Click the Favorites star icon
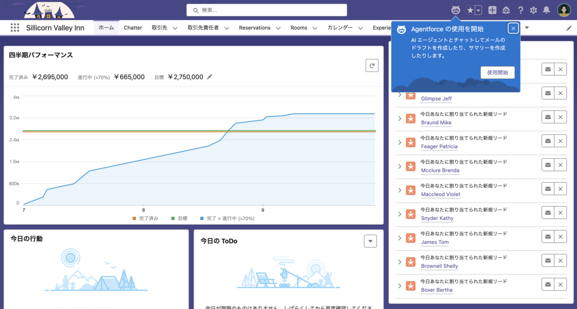Screen dimensions: 577x309 pyautogui.click(x=470, y=10)
